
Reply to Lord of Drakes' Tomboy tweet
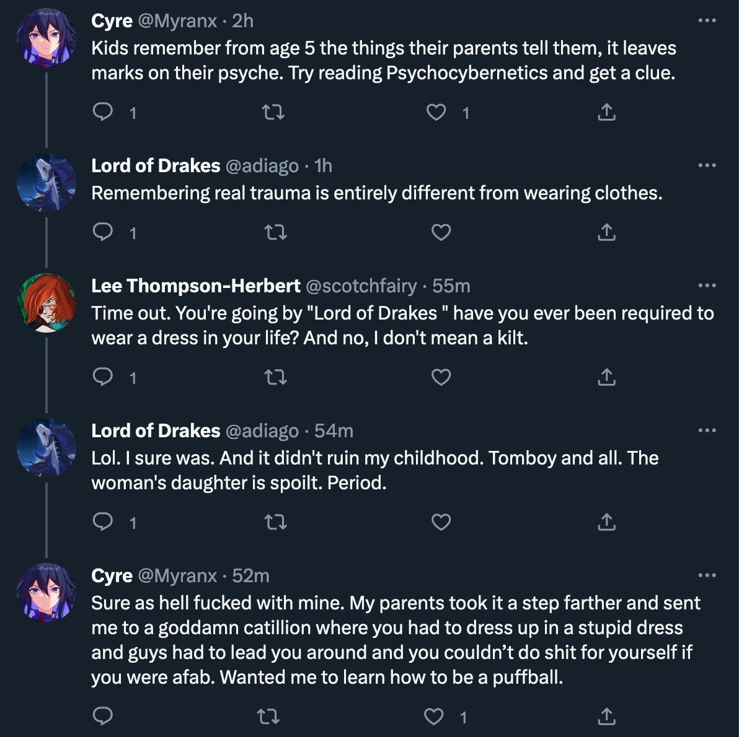[102, 522]
